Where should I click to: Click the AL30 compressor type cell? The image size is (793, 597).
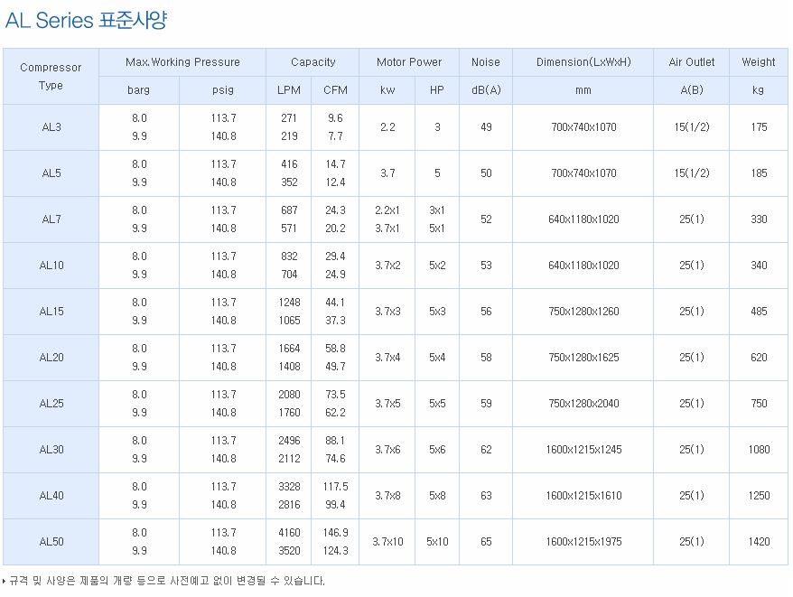51,450
